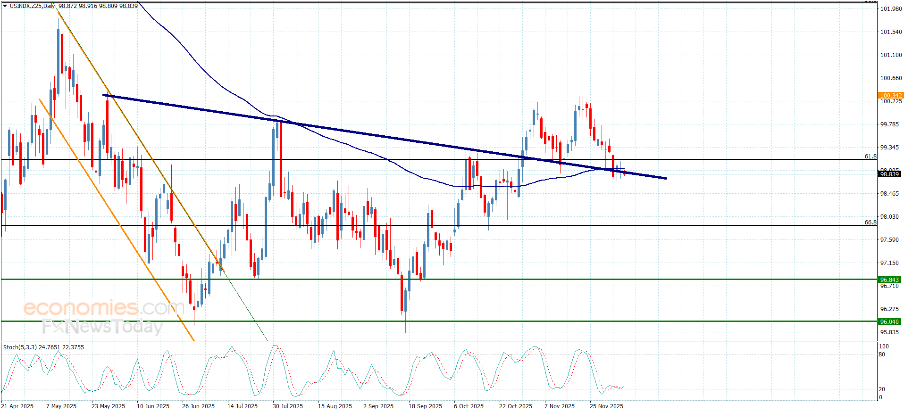This screenshot has height=412, width=904.
Task: Click the 61.8 Fibonacci level label
Action: coord(870,157)
